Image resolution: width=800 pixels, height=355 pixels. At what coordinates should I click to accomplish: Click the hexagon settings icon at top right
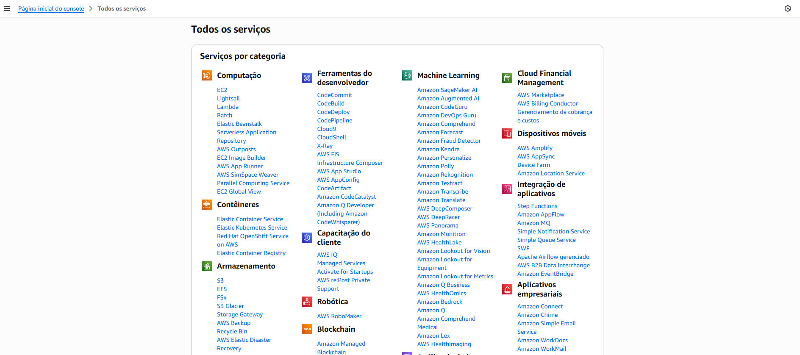(788, 8)
